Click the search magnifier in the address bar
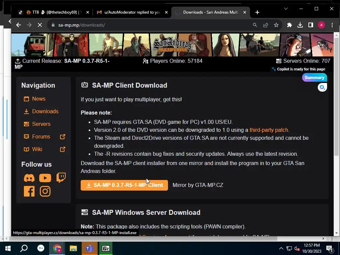The width and height of the screenshot is (340, 255). click(x=255, y=25)
